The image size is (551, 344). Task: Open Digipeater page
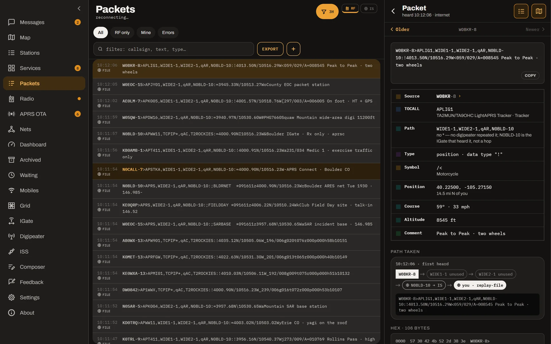click(44, 236)
